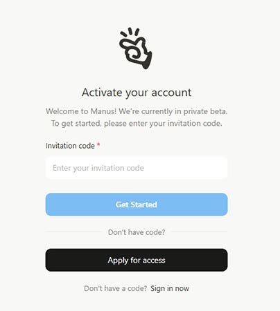Viewport: 280px width, 311px height.
Task: Click the word Manus in welcome message
Action: pyautogui.click(x=103, y=111)
